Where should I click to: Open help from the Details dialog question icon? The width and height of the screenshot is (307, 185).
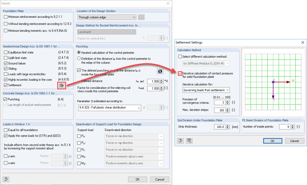coord(6,179)
